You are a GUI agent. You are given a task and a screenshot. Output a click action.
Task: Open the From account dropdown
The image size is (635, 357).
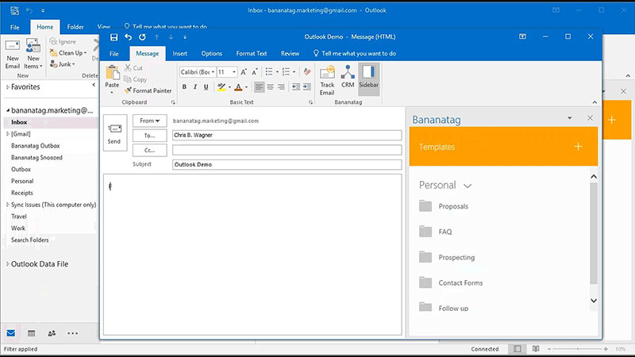(x=149, y=121)
